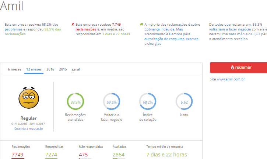
Task: Open the www.amil.com.br site link
Action: coord(231,79)
